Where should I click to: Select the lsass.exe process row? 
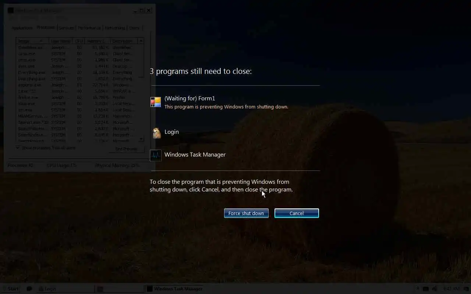(x=77, y=104)
